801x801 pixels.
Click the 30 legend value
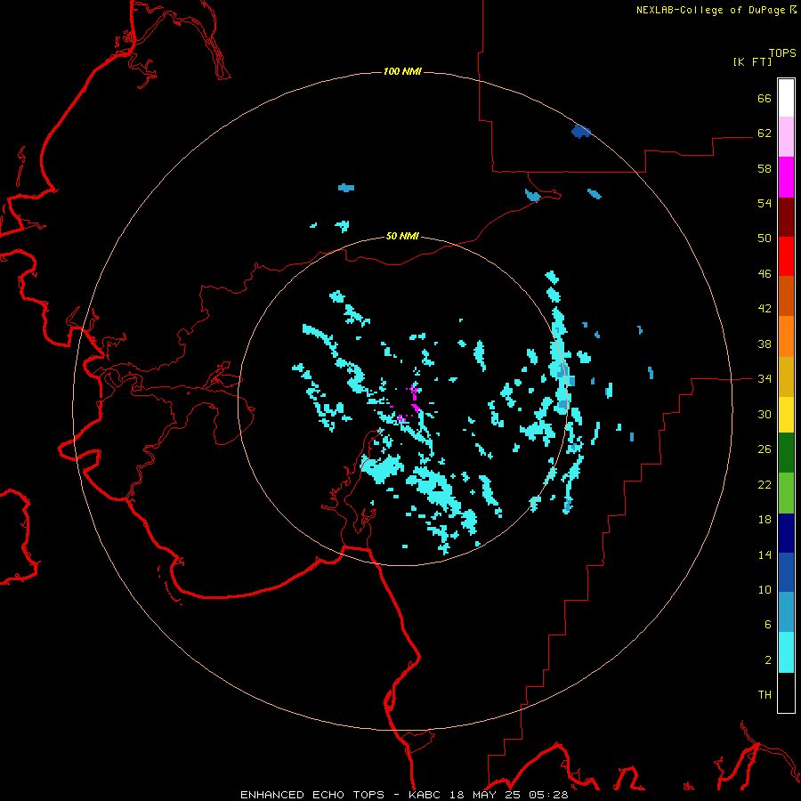[x=765, y=414]
